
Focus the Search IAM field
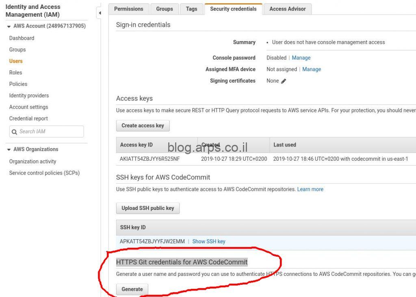(47, 131)
